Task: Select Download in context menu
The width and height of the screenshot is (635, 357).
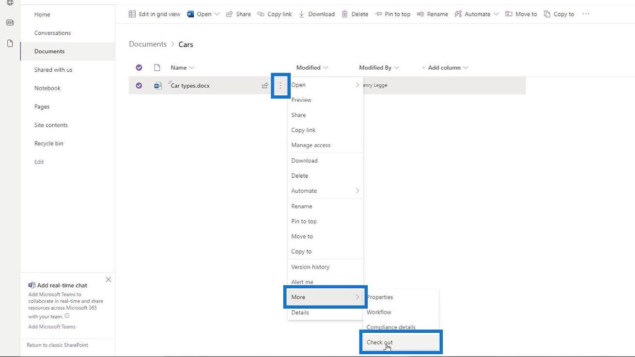Action: [x=325, y=160]
